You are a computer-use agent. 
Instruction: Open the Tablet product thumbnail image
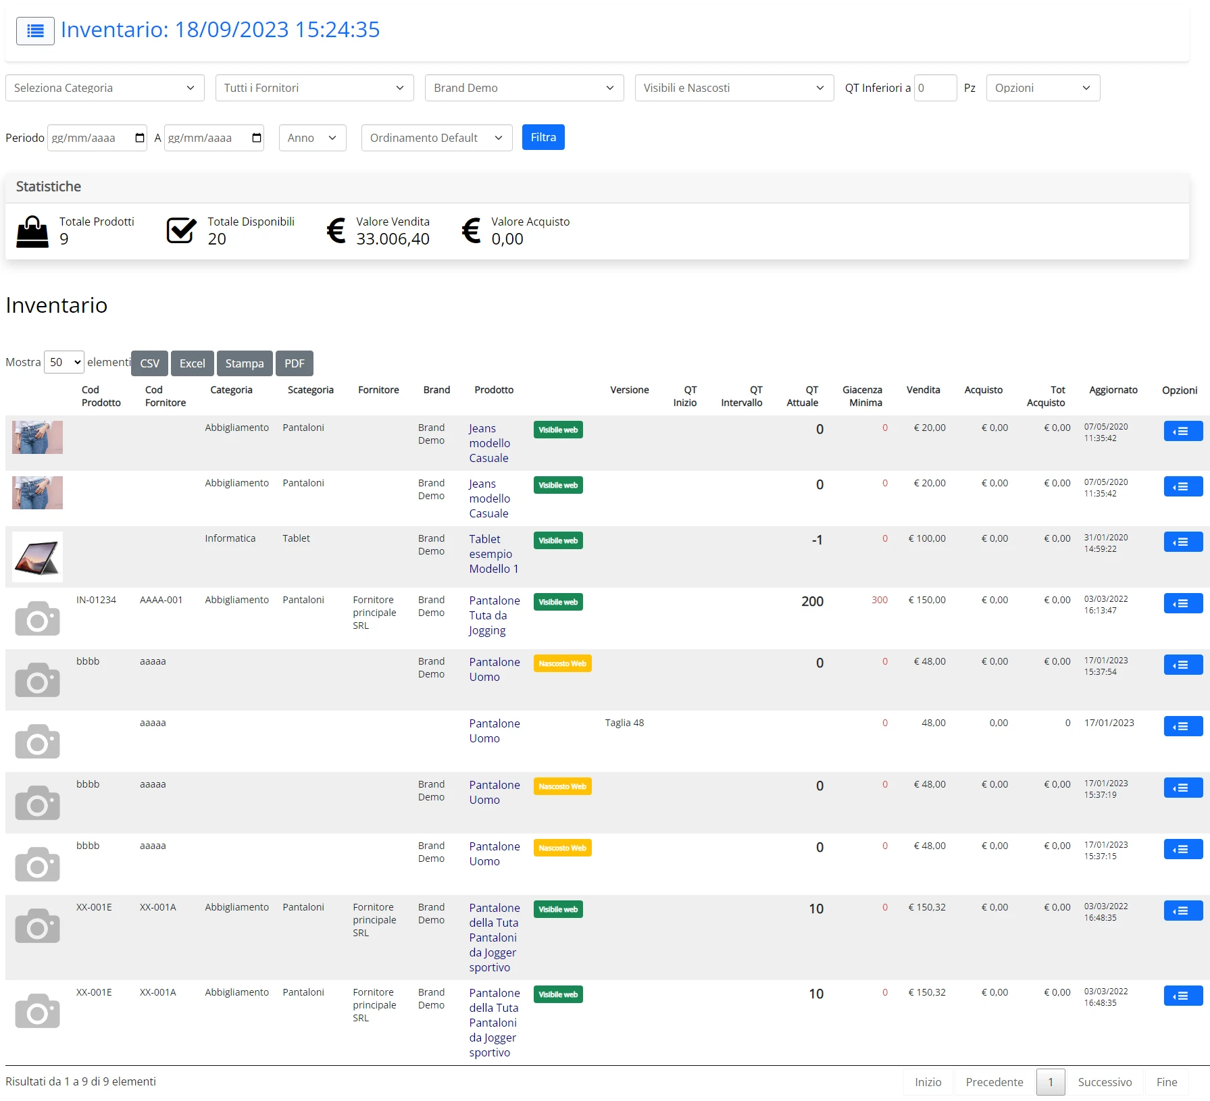(38, 557)
